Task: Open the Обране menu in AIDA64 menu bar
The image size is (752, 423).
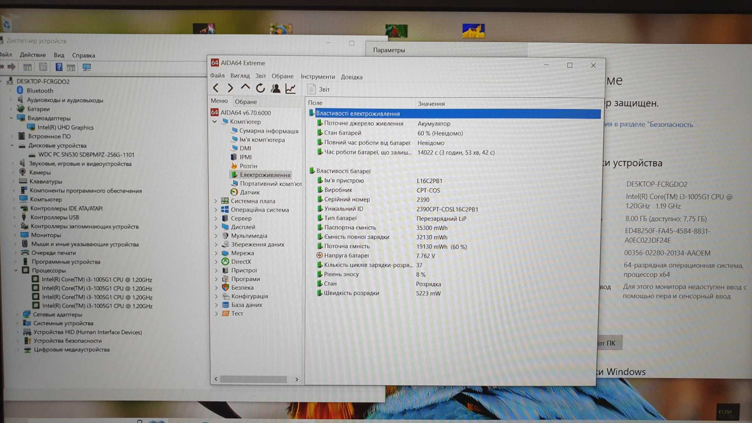Action: tap(282, 76)
